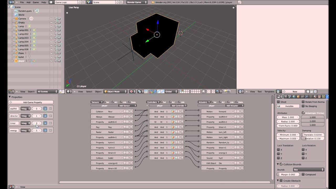Toggle Sensors State checkbox
Viewport: 336px width, 189px height.
coord(129,102)
